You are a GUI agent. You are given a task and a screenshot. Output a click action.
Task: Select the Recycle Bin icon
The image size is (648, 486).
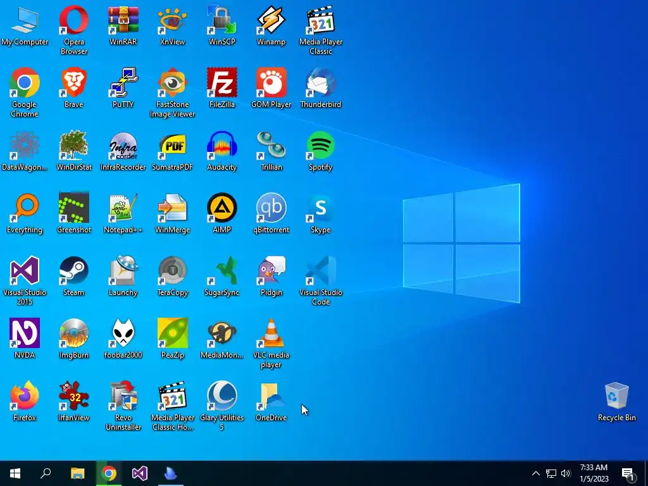(x=616, y=402)
